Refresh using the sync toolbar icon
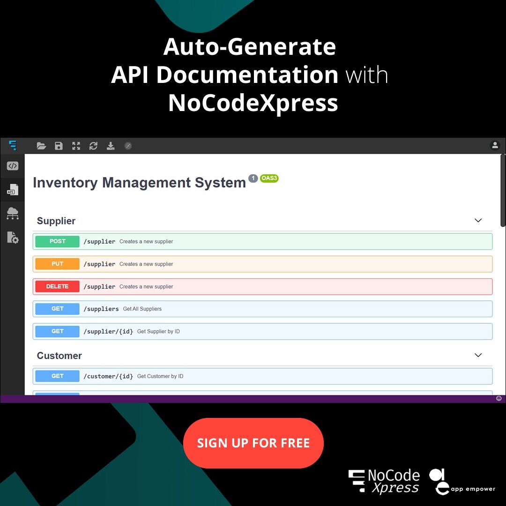This screenshot has width=506, height=506. pyautogui.click(x=93, y=146)
